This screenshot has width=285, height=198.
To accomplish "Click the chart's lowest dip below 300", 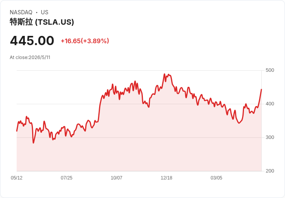I will coord(33,143).
